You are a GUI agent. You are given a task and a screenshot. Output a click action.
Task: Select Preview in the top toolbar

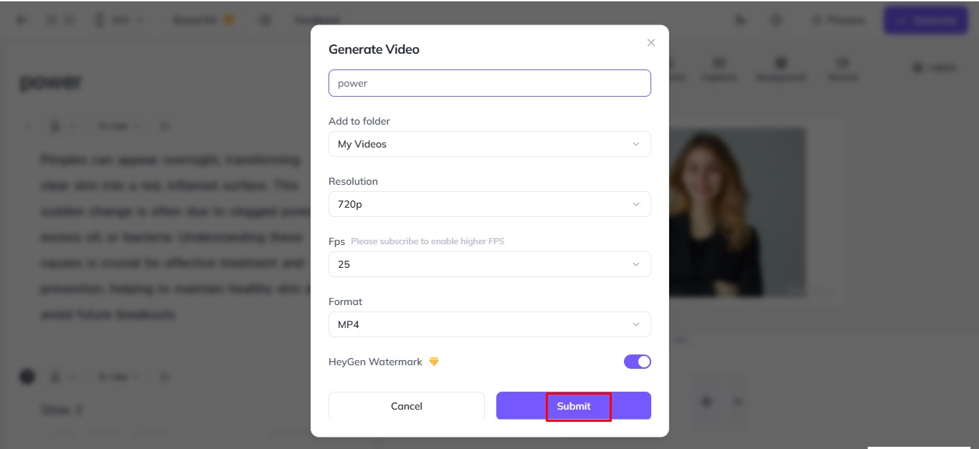(x=838, y=21)
